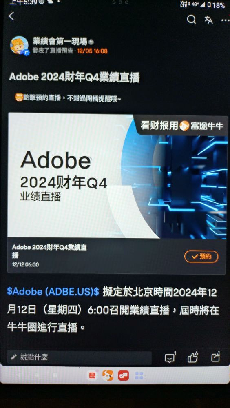230x408 pixels.
Task: Share the post via the share icon
Action: 215,357
